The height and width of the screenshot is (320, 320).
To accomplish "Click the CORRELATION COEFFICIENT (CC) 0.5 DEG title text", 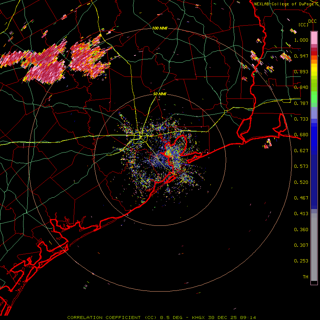I will tap(125, 318).
